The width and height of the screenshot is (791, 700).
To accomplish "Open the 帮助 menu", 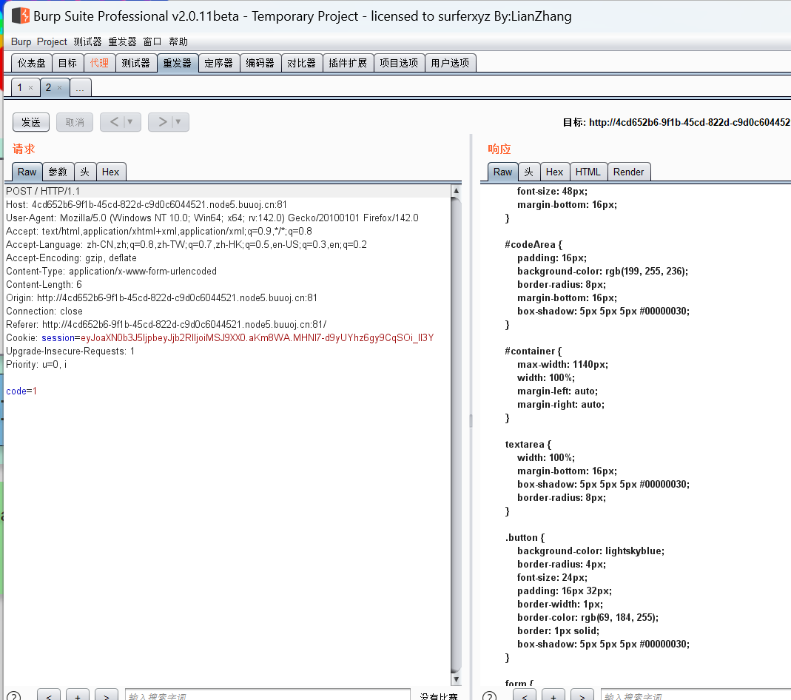I will tap(178, 42).
